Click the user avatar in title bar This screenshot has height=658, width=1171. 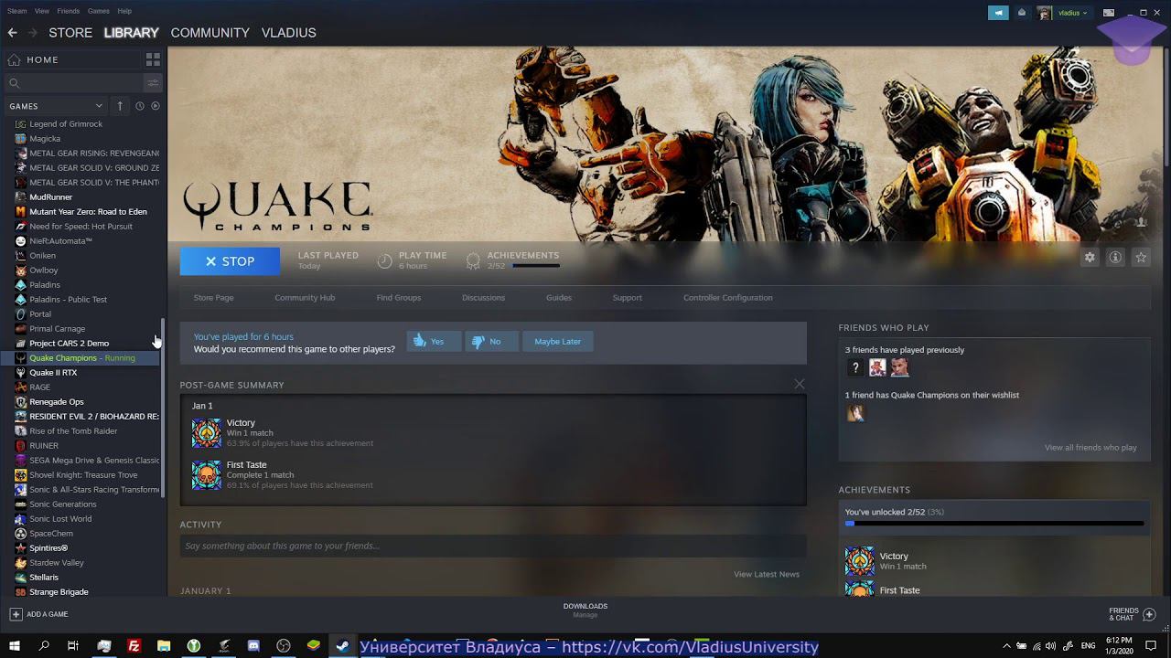(1045, 13)
